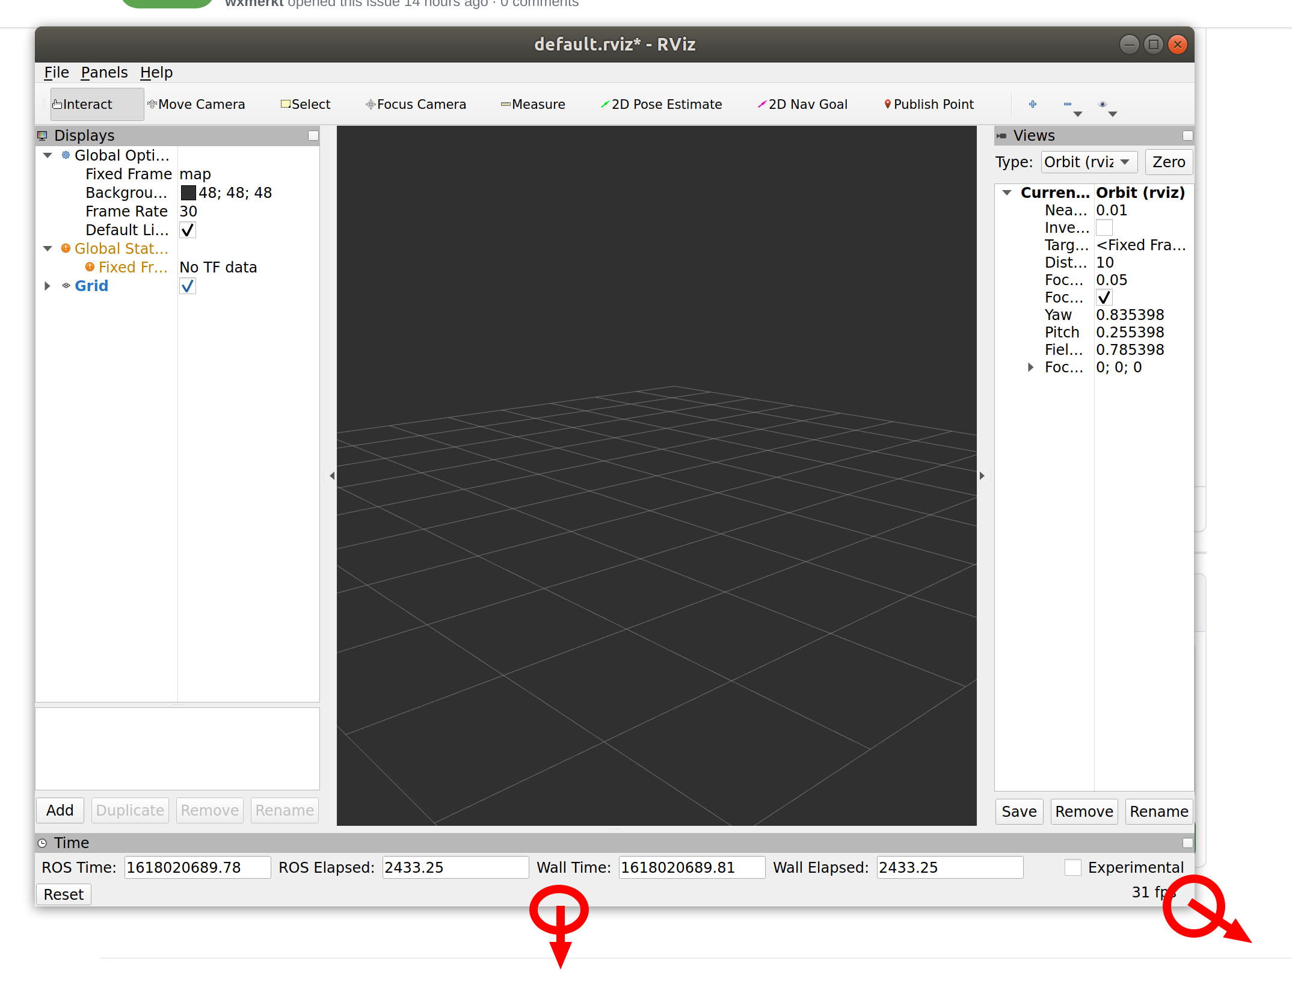The width and height of the screenshot is (1292, 981).
Task: Activate the Publish Point tool
Action: point(929,104)
